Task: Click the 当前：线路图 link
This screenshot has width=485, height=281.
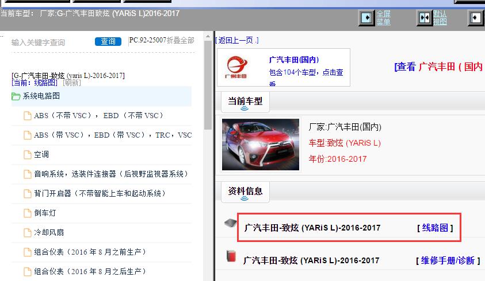Action: (x=35, y=83)
